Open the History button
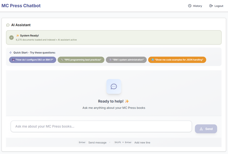Screen dimensions: 228x154 pyautogui.click(x=195, y=6)
